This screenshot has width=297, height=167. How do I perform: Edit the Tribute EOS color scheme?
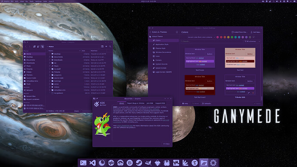[x=249, y=93]
